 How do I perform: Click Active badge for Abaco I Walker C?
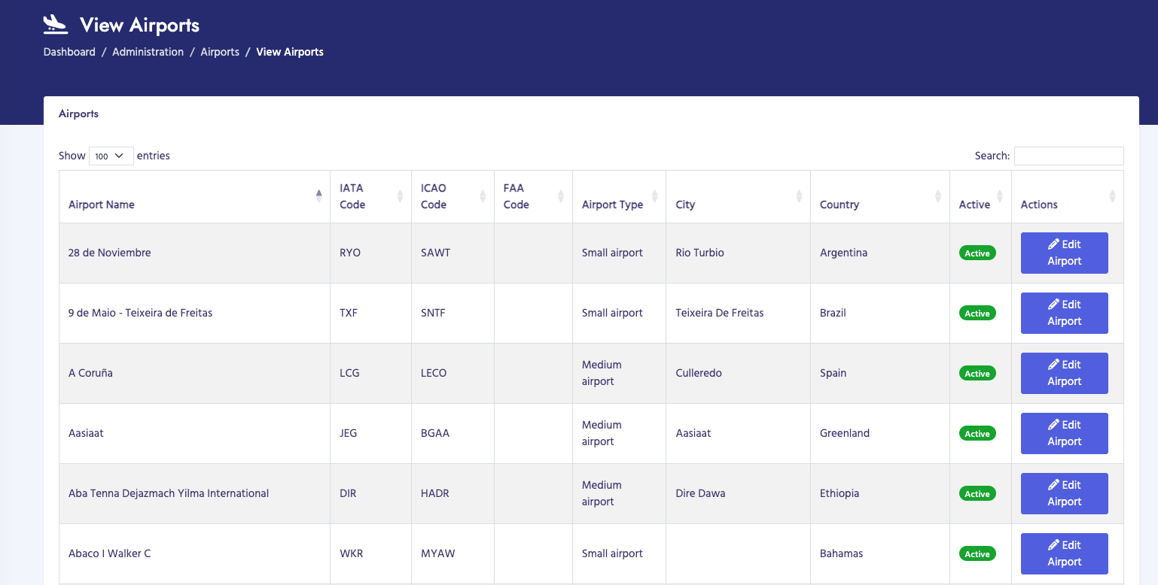(x=977, y=554)
